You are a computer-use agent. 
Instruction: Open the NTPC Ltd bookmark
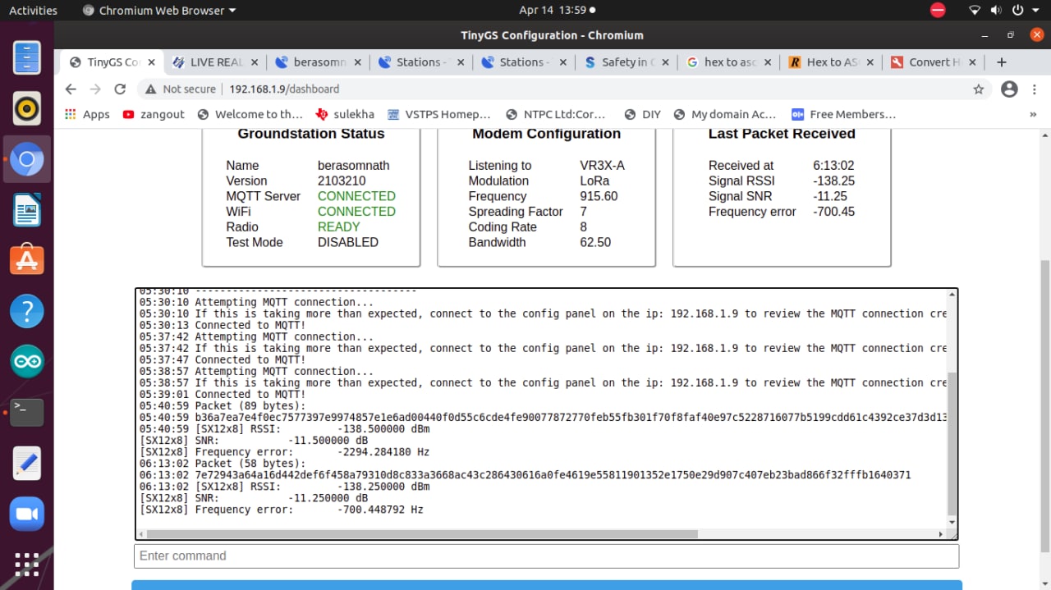click(556, 115)
